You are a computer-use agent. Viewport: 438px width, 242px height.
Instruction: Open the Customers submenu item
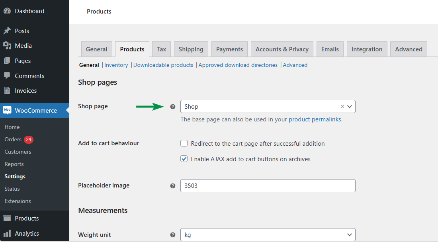tap(18, 152)
